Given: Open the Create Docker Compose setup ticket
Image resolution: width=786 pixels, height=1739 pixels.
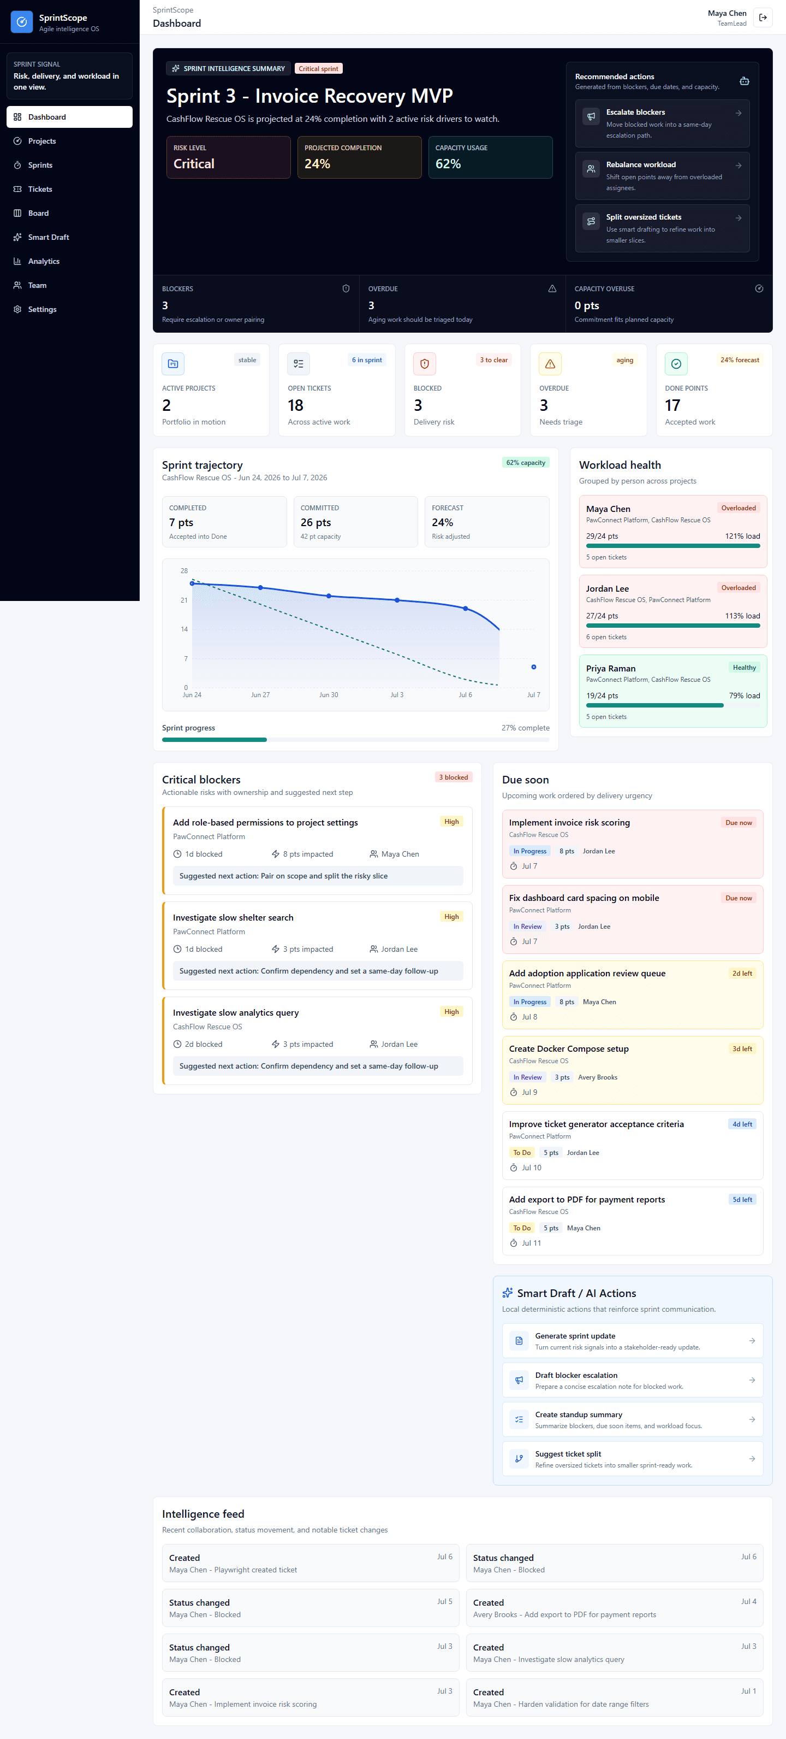Looking at the screenshot, I should [633, 1070].
